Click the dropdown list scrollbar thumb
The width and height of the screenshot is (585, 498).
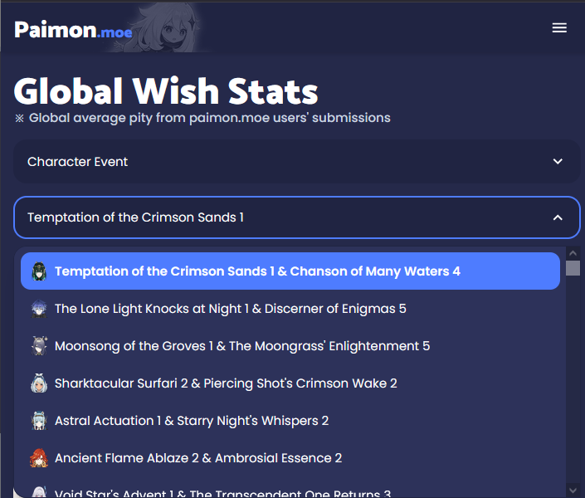573,268
